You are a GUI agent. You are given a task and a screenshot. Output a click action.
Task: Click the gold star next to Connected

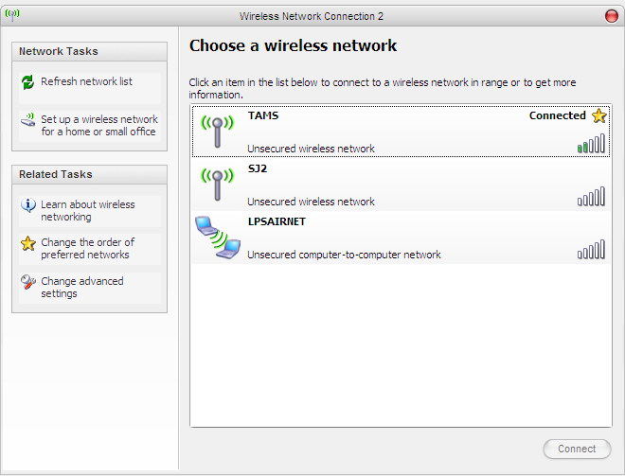[x=598, y=115]
